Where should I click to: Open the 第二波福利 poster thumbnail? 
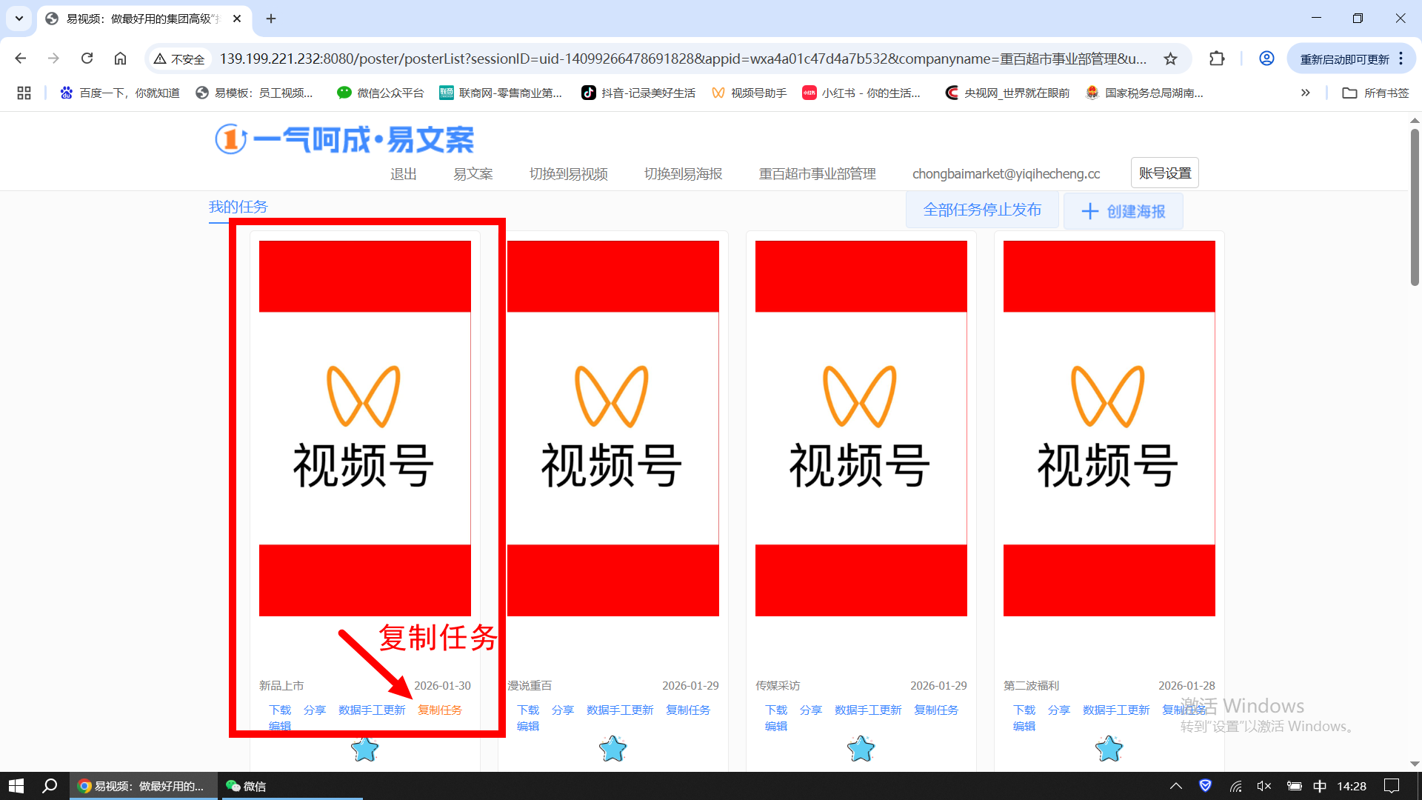tap(1109, 428)
